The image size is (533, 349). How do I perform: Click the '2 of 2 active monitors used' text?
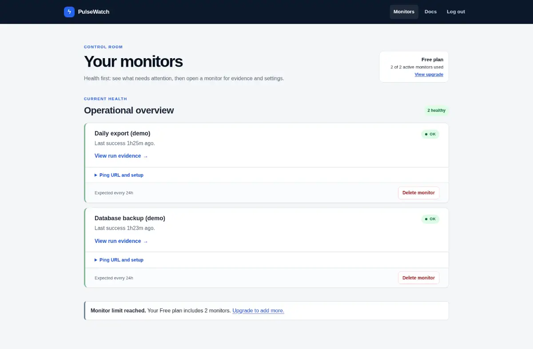[x=417, y=67]
